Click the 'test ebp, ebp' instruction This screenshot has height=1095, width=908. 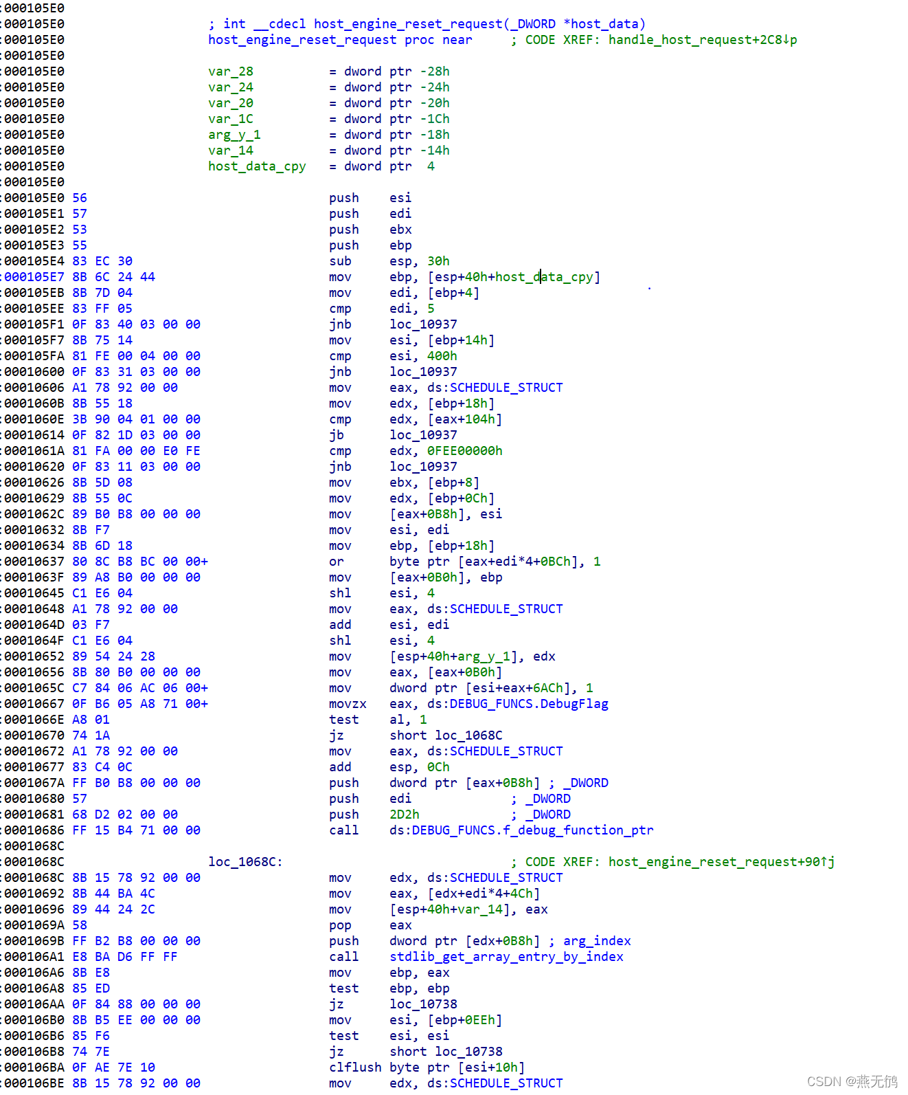[389, 988]
